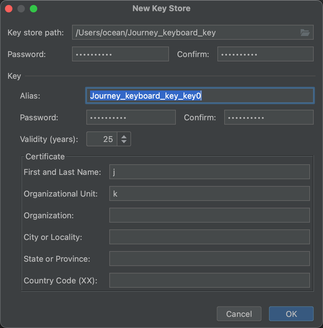
Task: Decrease validity years with the down arrow
Action: [x=124, y=142]
